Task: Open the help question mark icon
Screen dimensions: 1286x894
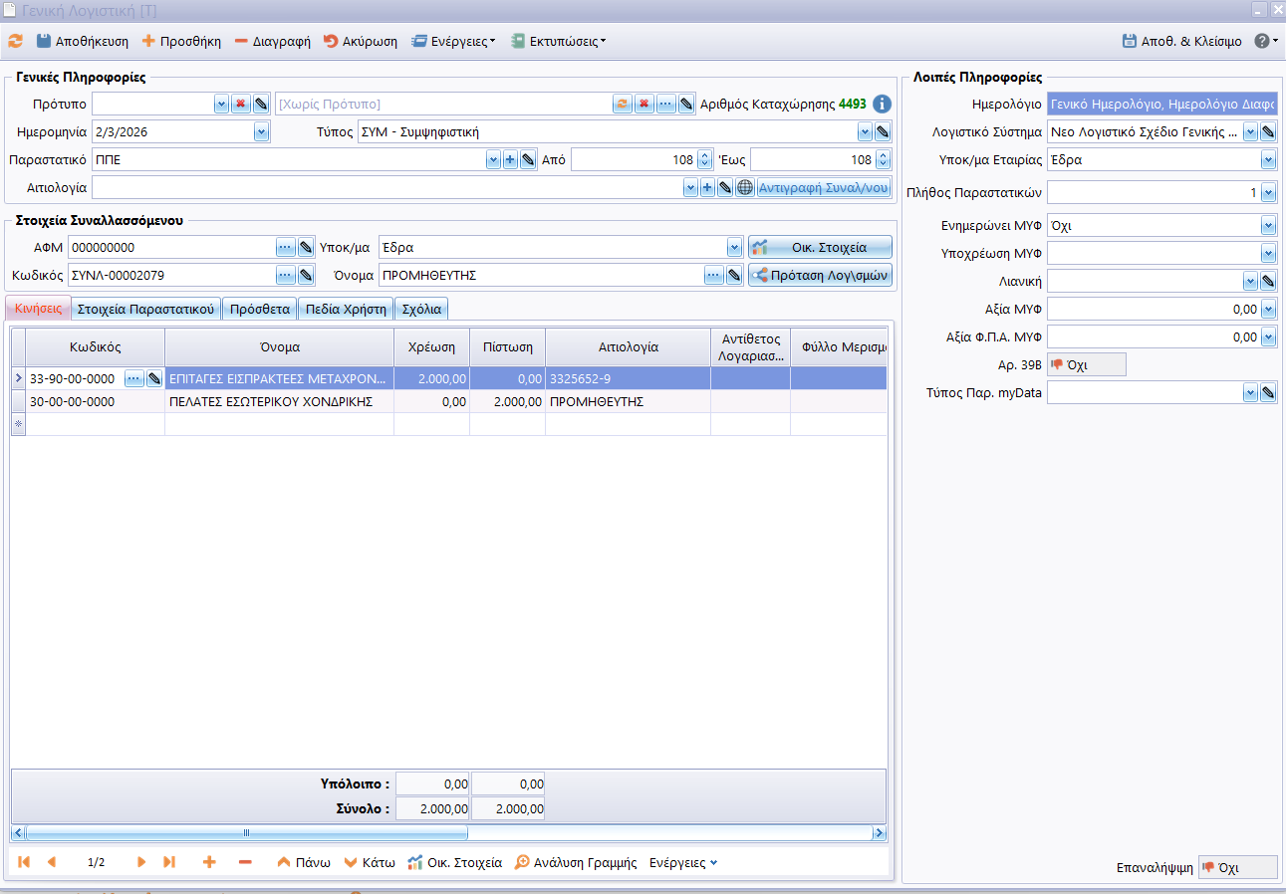Action: (1261, 42)
